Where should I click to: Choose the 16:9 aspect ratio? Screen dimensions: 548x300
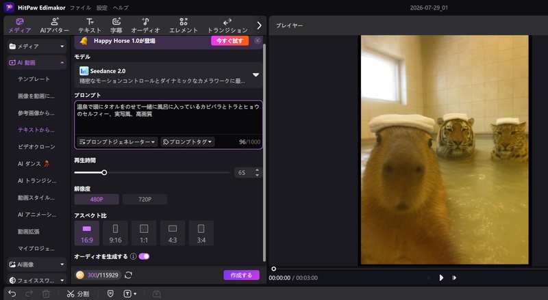[87, 233]
